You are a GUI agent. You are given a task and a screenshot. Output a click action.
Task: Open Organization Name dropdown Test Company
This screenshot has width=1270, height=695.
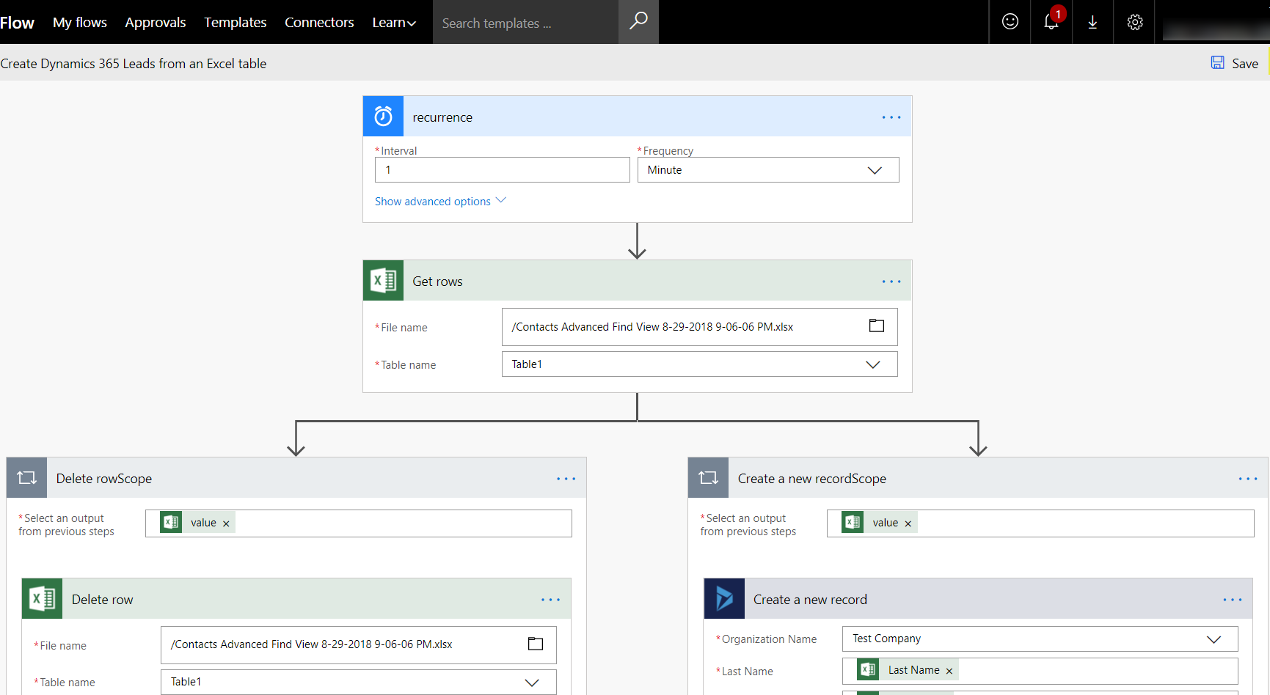[x=1040, y=639]
